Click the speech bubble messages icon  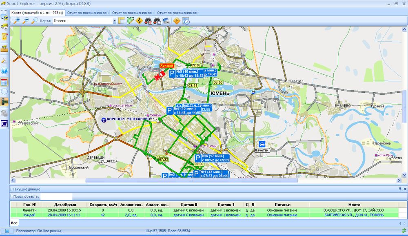4,92
